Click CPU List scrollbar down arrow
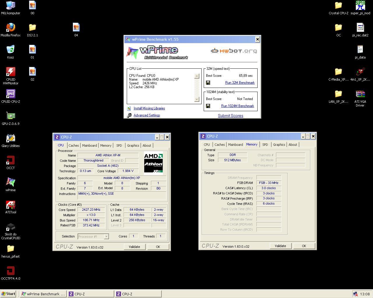373x298 pixels. click(197, 99)
